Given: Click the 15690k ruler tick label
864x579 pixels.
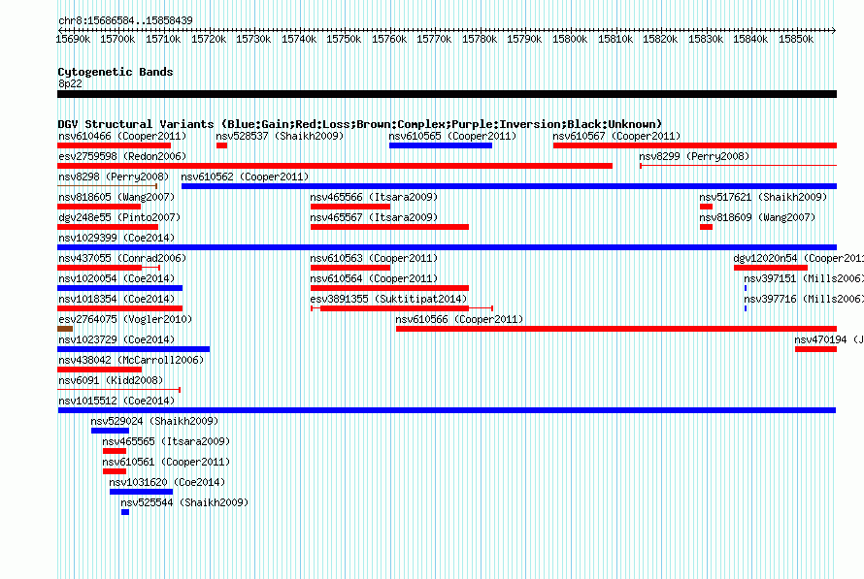Looking at the screenshot, I should [73, 39].
